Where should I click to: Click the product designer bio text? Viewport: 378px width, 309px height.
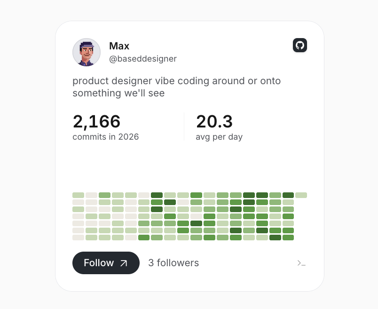coord(177,87)
